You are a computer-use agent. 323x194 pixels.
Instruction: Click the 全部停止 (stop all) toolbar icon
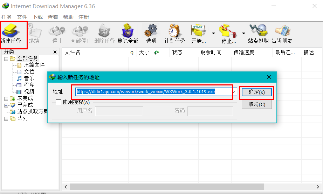click(x=81, y=34)
